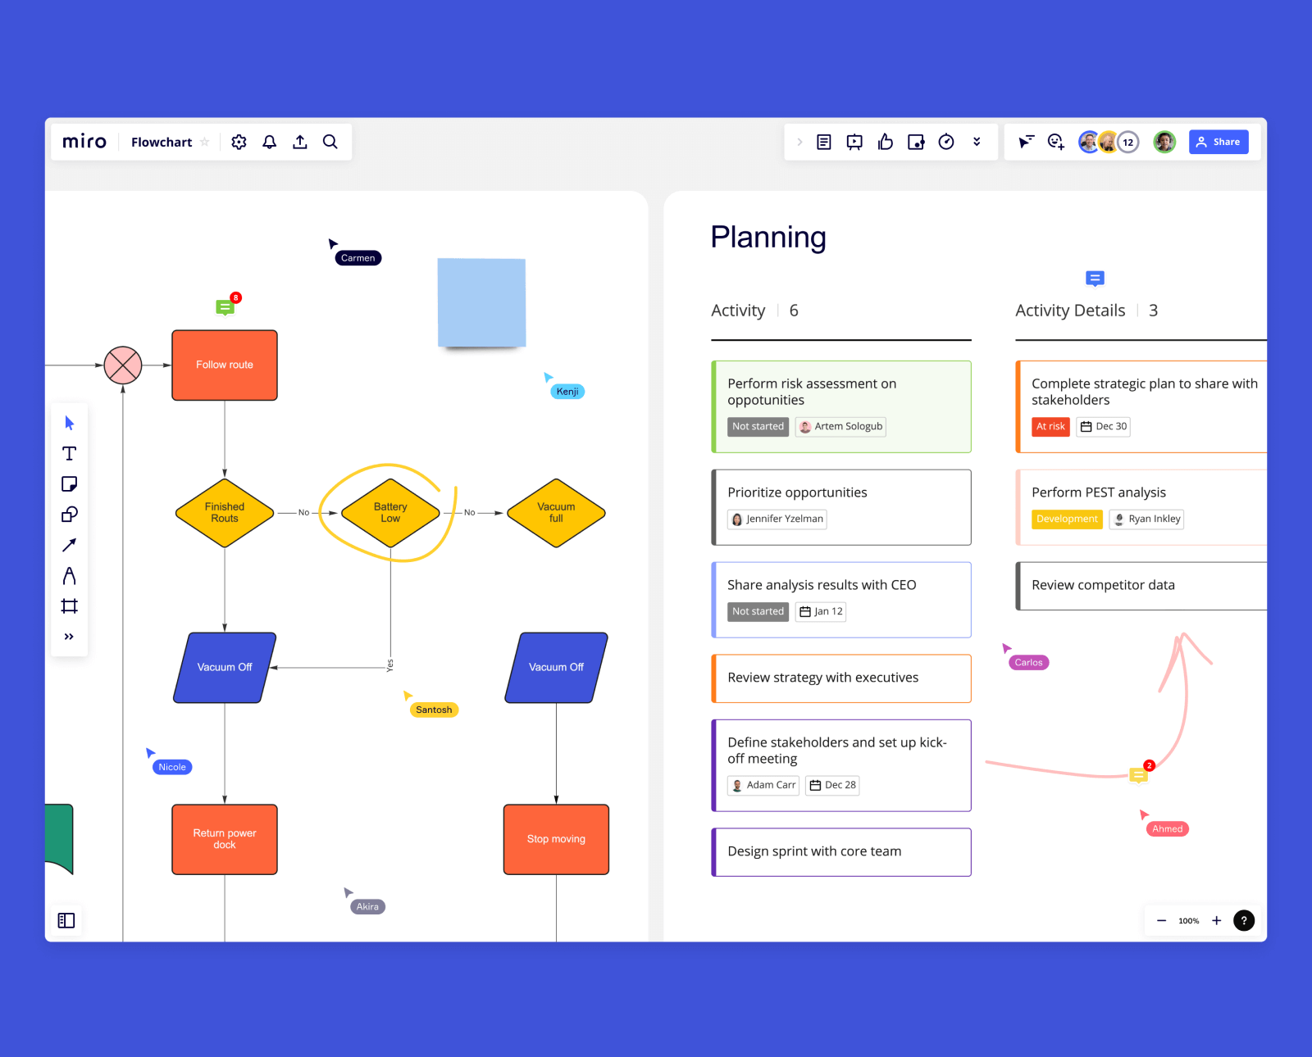Expand more apps double-chevron dropdown

[977, 142]
